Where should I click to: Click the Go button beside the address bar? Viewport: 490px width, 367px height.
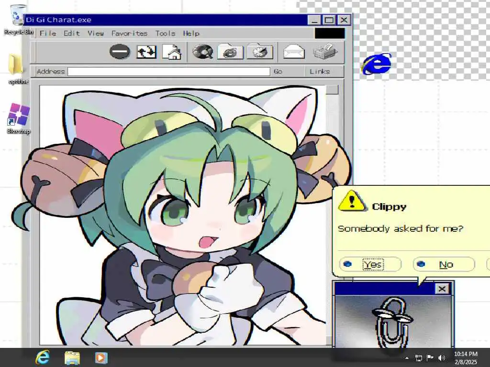(x=278, y=72)
